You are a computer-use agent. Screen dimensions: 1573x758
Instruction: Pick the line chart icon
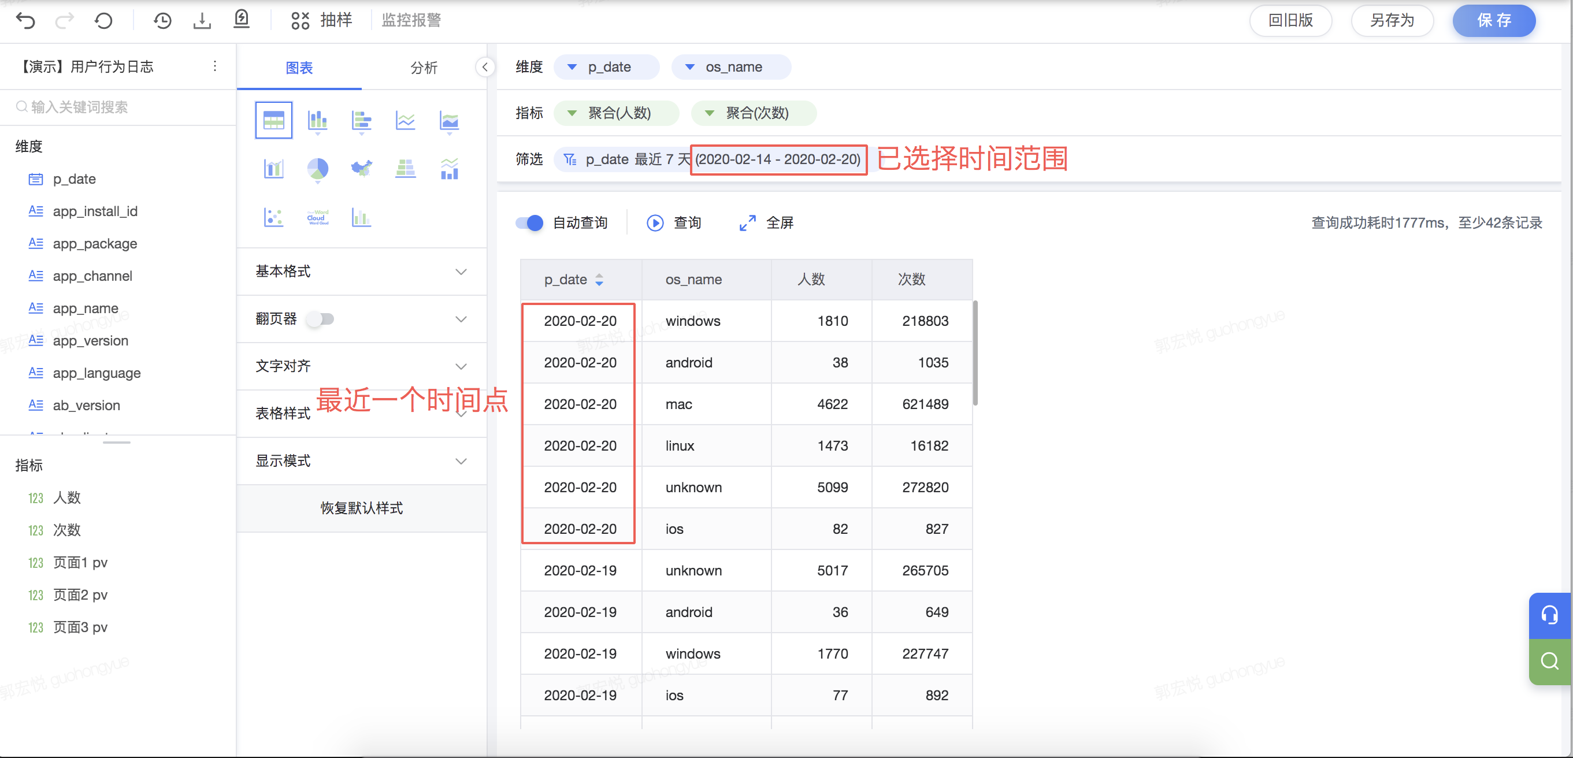point(406,121)
